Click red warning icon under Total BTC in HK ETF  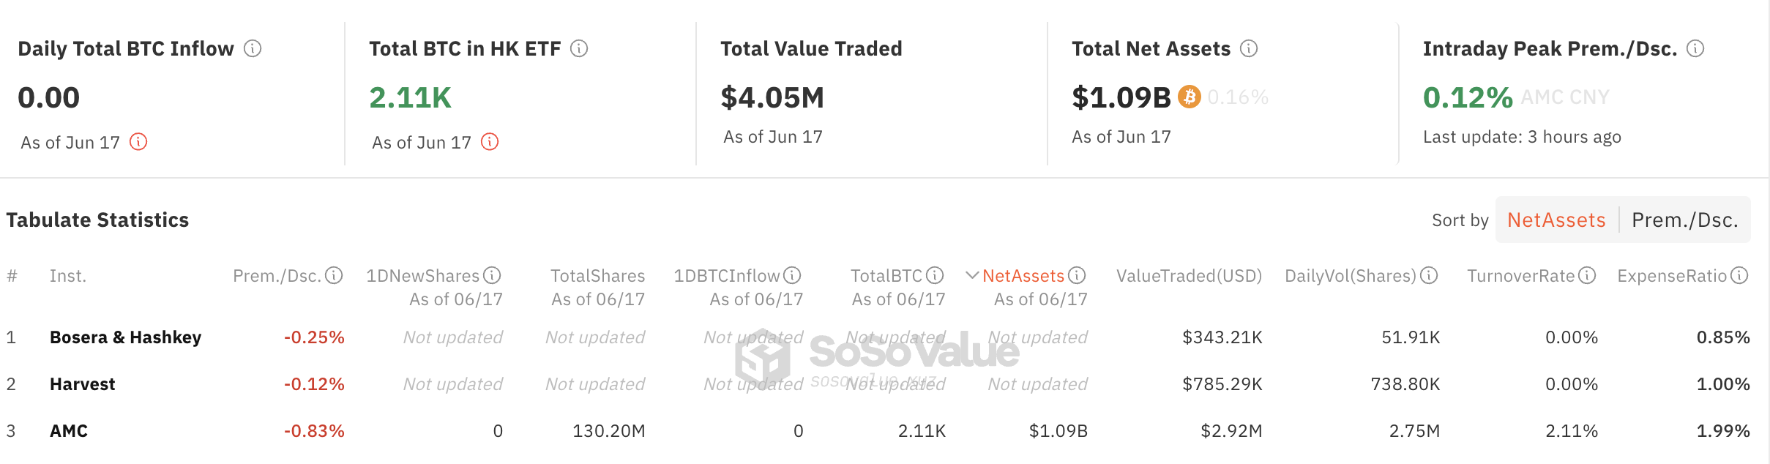pyautogui.click(x=490, y=141)
